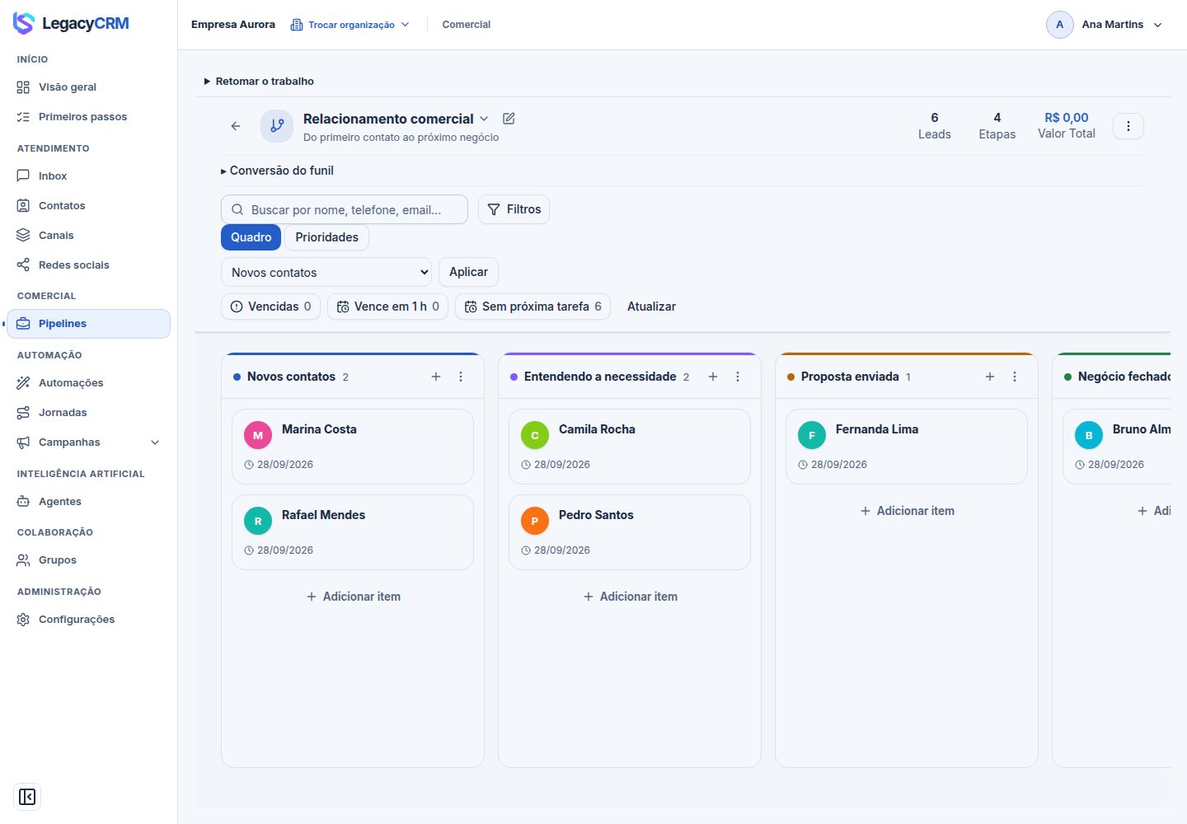Screen dimensions: 1187x824
Task: Click Adicionar item under Proposta enviada
Action: coord(907,511)
